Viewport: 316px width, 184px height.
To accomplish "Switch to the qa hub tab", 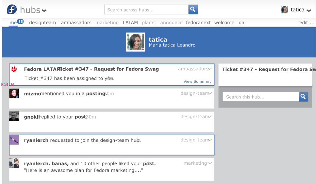I will coord(241,23).
